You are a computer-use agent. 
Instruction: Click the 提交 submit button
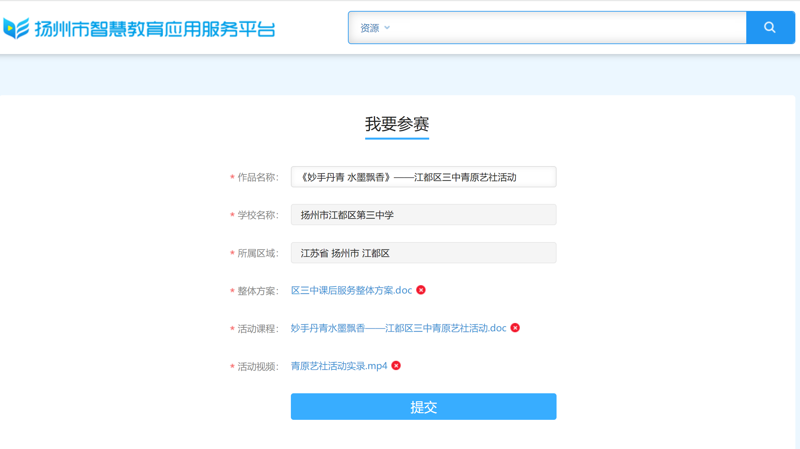click(x=424, y=407)
